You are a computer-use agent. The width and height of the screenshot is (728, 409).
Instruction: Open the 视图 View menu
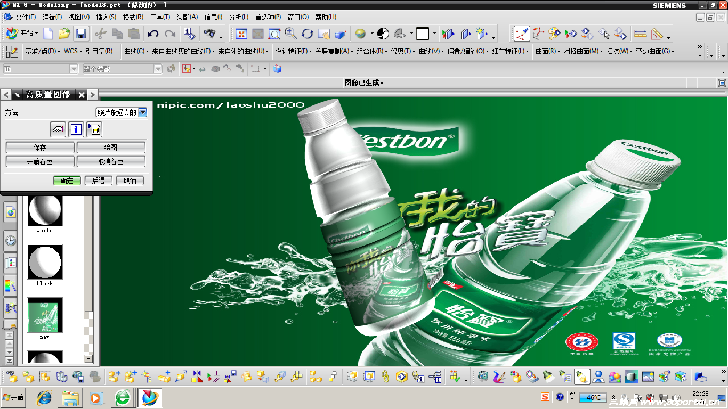(79, 18)
